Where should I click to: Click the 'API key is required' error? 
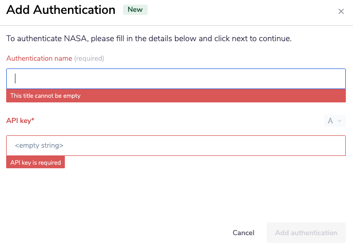(36, 163)
